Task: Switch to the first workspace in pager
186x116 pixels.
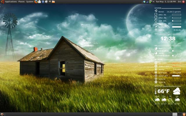Action: click(175, 114)
